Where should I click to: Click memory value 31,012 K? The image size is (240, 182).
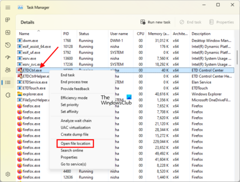(162, 41)
